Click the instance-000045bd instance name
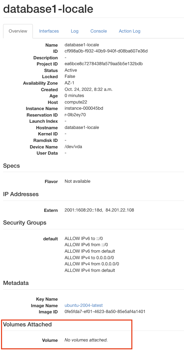Viewport: 184px width, 361px height. [84, 108]
